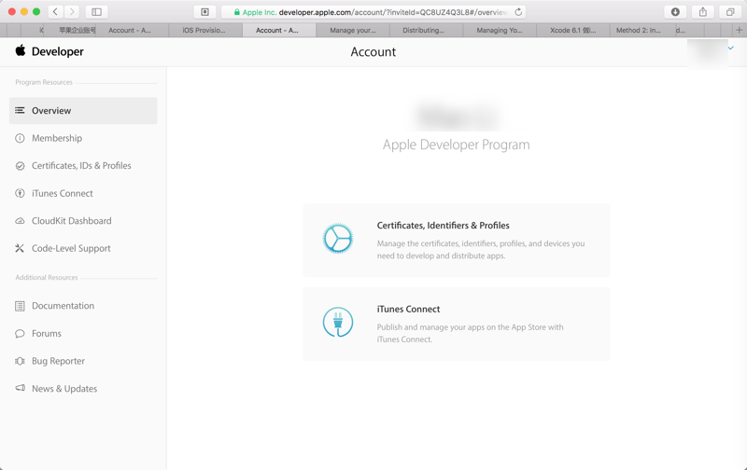Click the iTunes Connect plug icon
Image resolution: width=747 pixels, height=470 pixels.
(338, 322)
